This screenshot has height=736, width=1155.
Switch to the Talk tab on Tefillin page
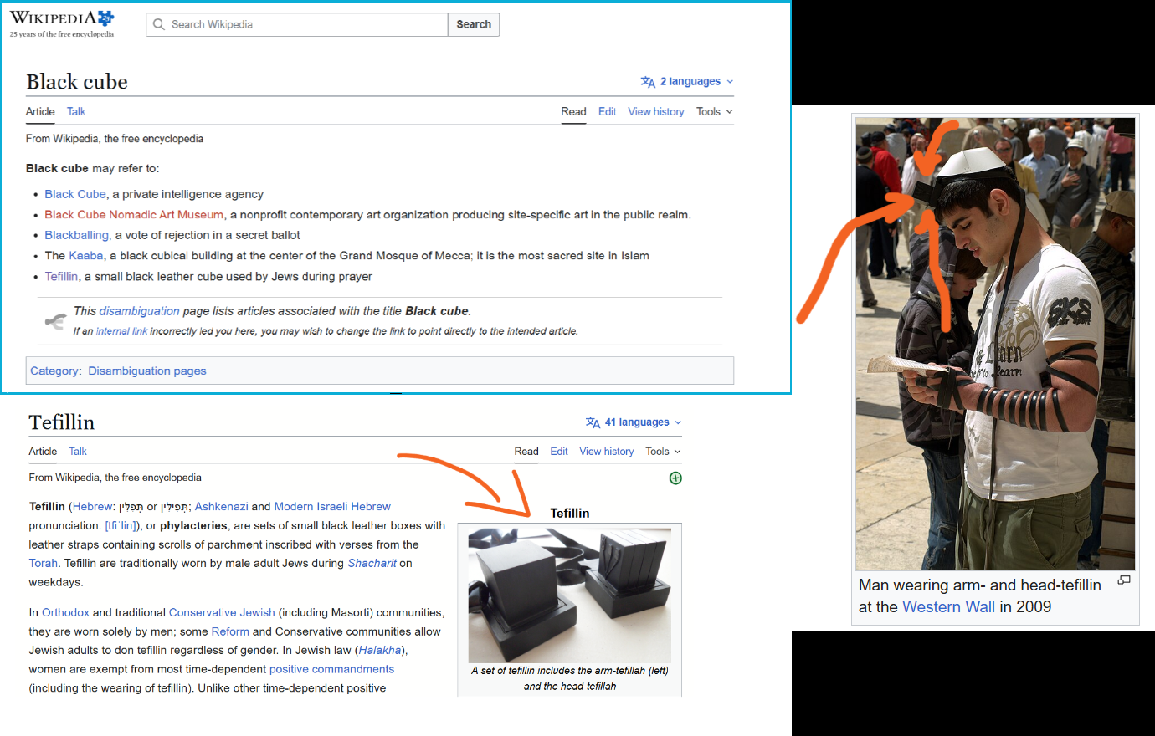click(78, 452)
